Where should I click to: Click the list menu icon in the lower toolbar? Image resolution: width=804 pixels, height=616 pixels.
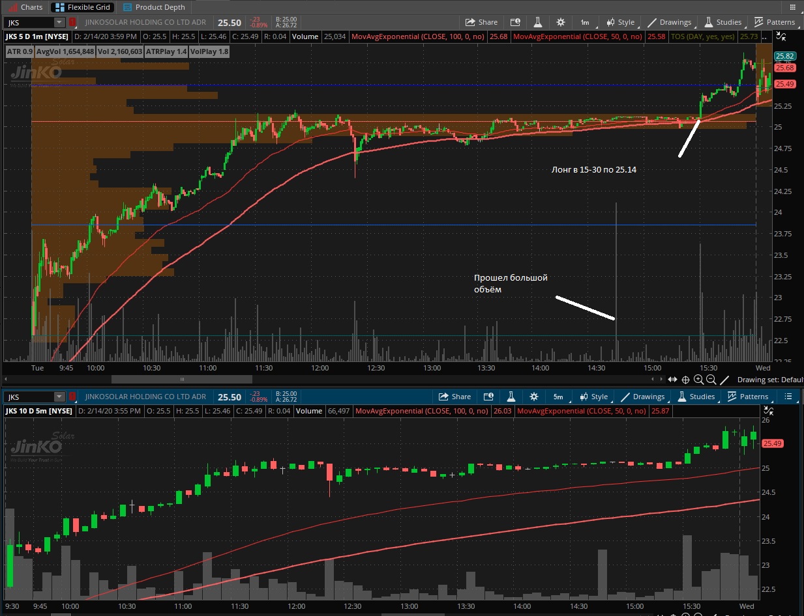click(789, 397)
